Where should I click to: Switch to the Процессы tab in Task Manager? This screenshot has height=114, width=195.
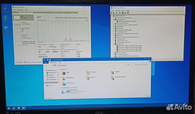[x=16, y=12]
